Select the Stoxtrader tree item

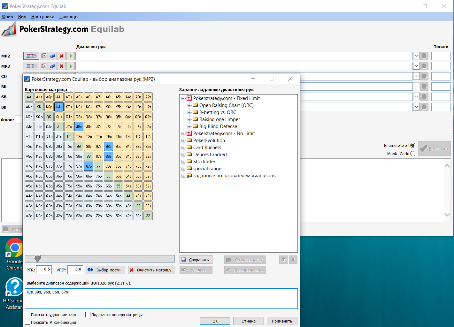204,162
